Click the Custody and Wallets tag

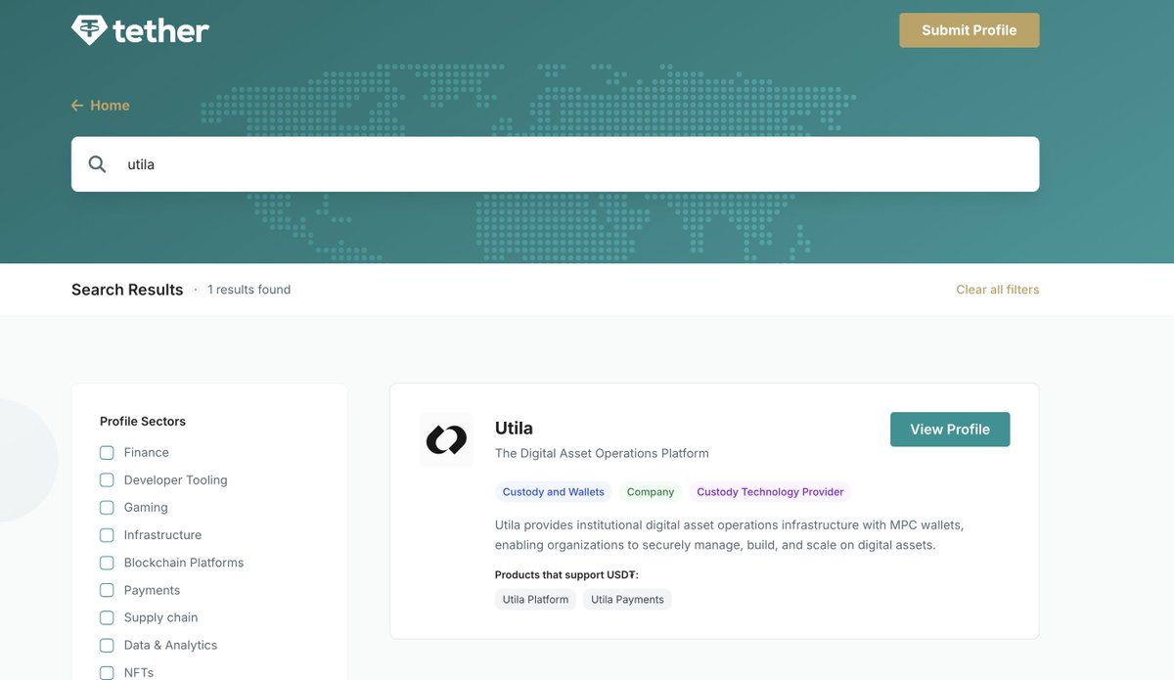pyautogui.click(x=554, y=492)
